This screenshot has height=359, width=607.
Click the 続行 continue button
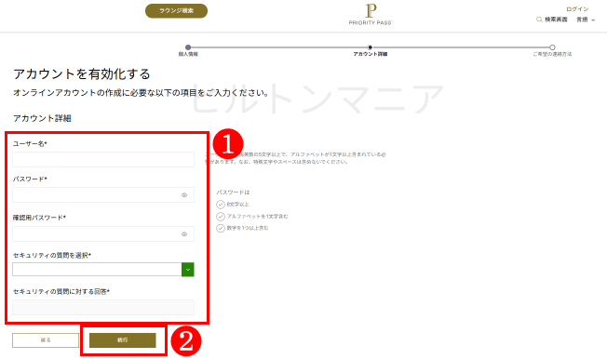123,340
